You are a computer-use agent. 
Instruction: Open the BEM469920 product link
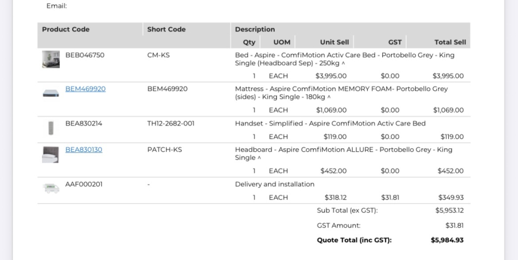click(x=85, y=89)
